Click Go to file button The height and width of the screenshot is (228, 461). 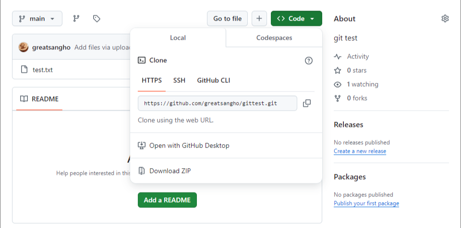(228, 19)
